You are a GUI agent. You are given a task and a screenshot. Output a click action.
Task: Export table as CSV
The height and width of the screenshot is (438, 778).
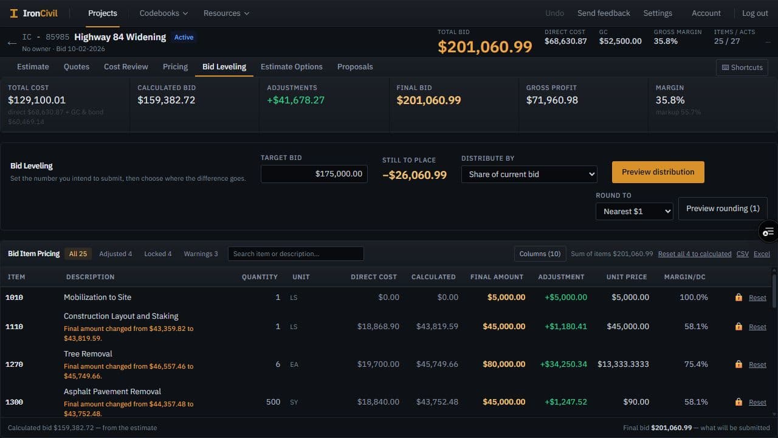(x=742, y=254)
